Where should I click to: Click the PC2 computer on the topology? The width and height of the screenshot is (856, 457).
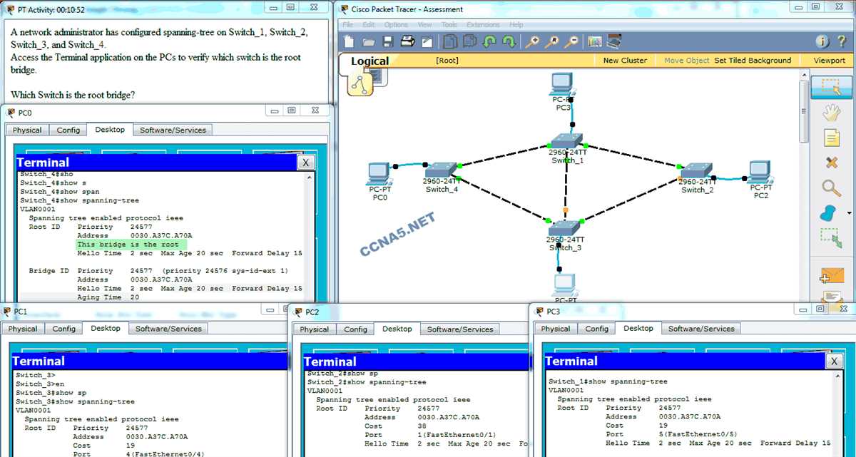pyautogui.click(x=760, y=172)
